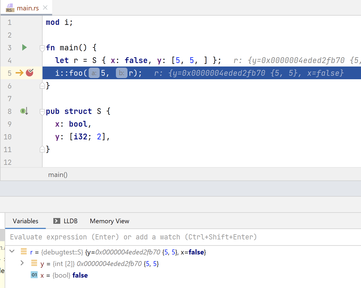Image resolution: width=361 pixels, height=288 pixels.
Task: Click the main() breadcrumb
Action: [x=58, y=175]
